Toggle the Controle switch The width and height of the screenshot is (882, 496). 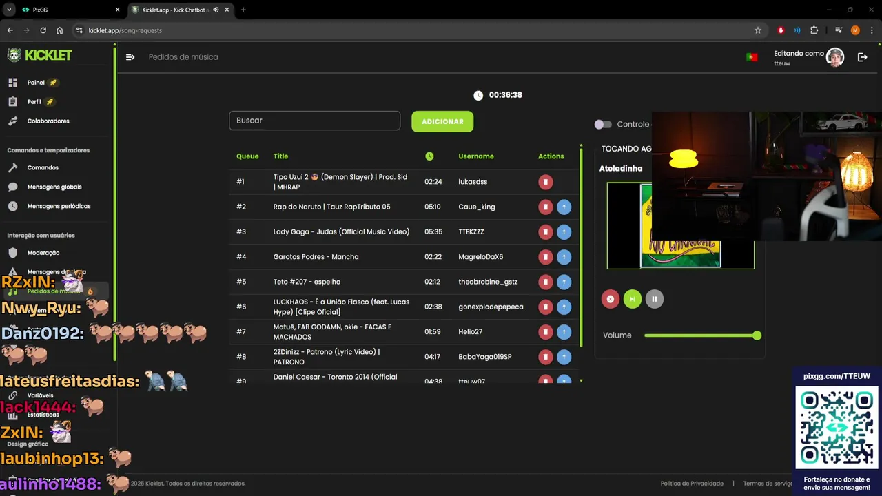[x=603, y=124]
